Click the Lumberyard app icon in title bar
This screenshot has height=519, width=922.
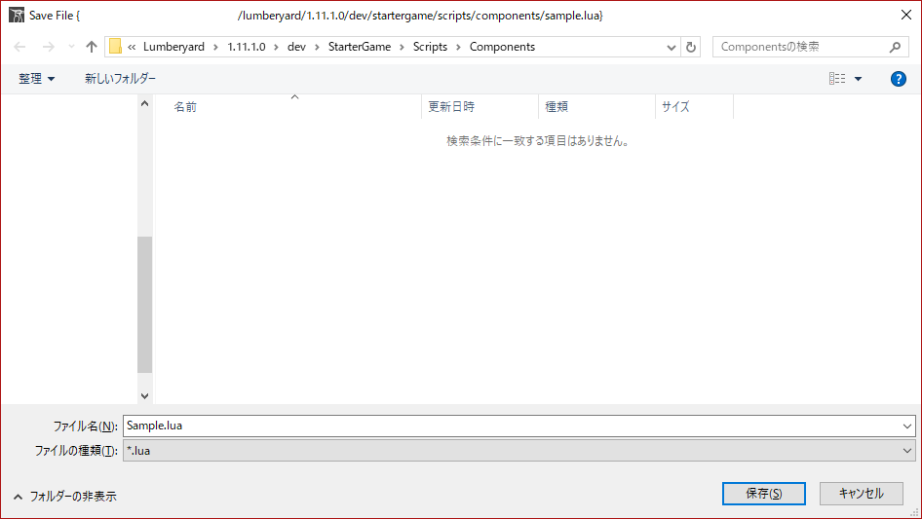(17, 16)
